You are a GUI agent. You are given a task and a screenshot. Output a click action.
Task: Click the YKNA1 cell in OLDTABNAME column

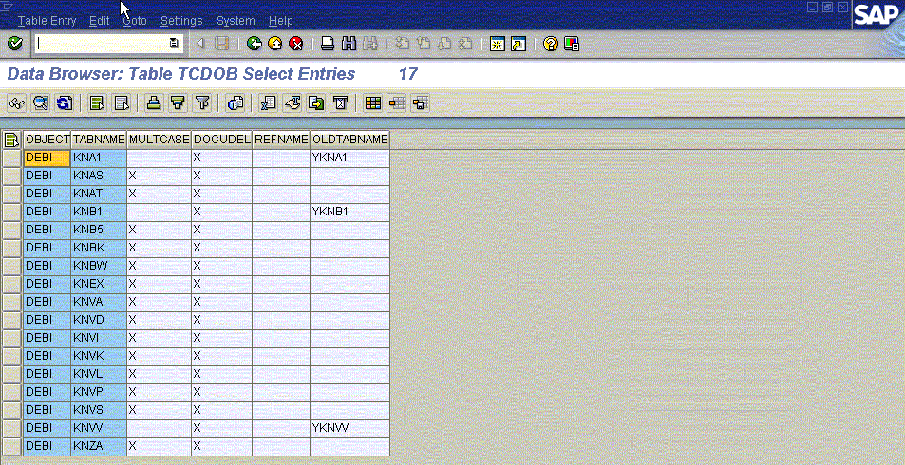pyautogui.click(x=349, y=158)
